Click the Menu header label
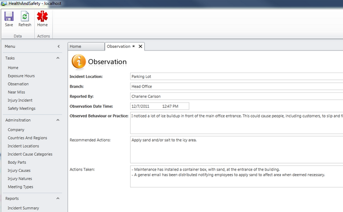The width and height of the screenshot is (343, 212). coord(10,47)
